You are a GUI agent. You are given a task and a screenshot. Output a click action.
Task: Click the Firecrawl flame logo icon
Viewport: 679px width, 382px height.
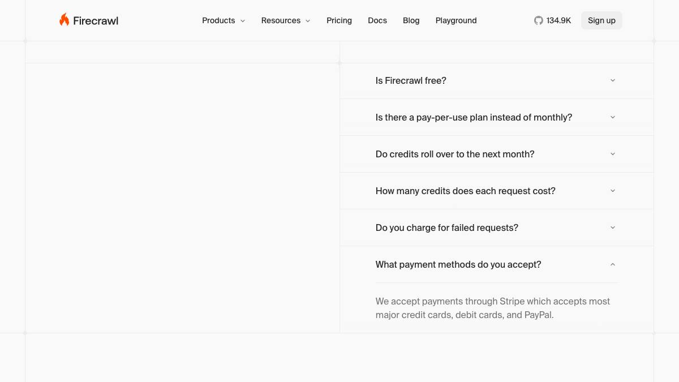coord(64,20)
